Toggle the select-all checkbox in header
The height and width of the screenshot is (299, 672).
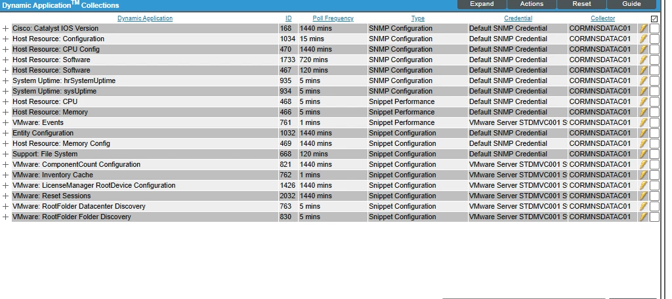tap(654, 19)
